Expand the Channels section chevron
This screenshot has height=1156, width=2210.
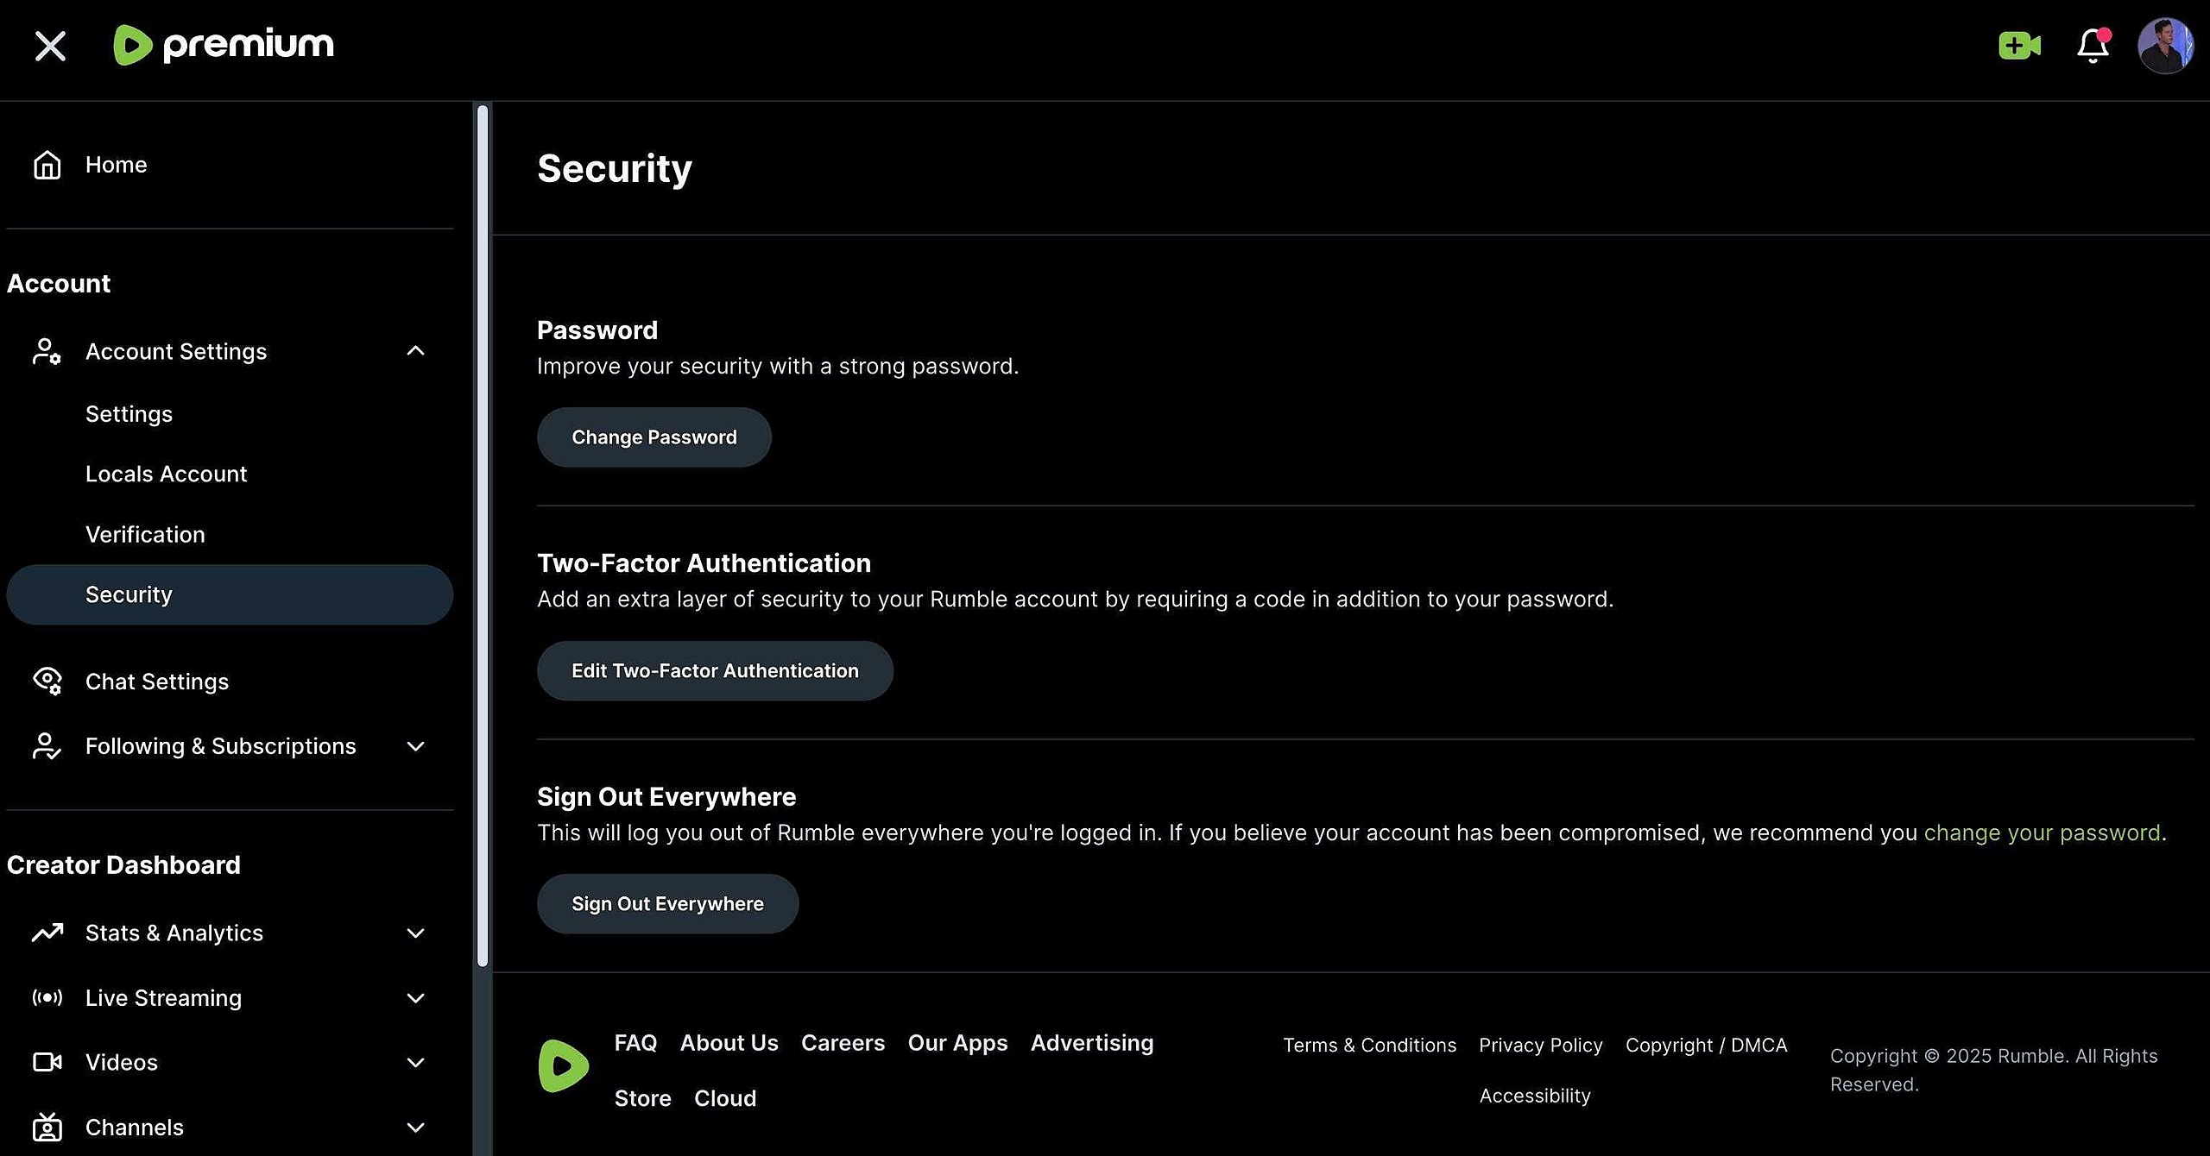[x=415, y=1128]
